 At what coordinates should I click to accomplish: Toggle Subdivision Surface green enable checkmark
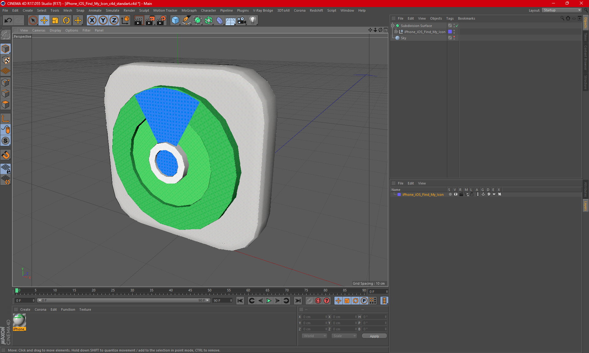click(x=457, y=26)
